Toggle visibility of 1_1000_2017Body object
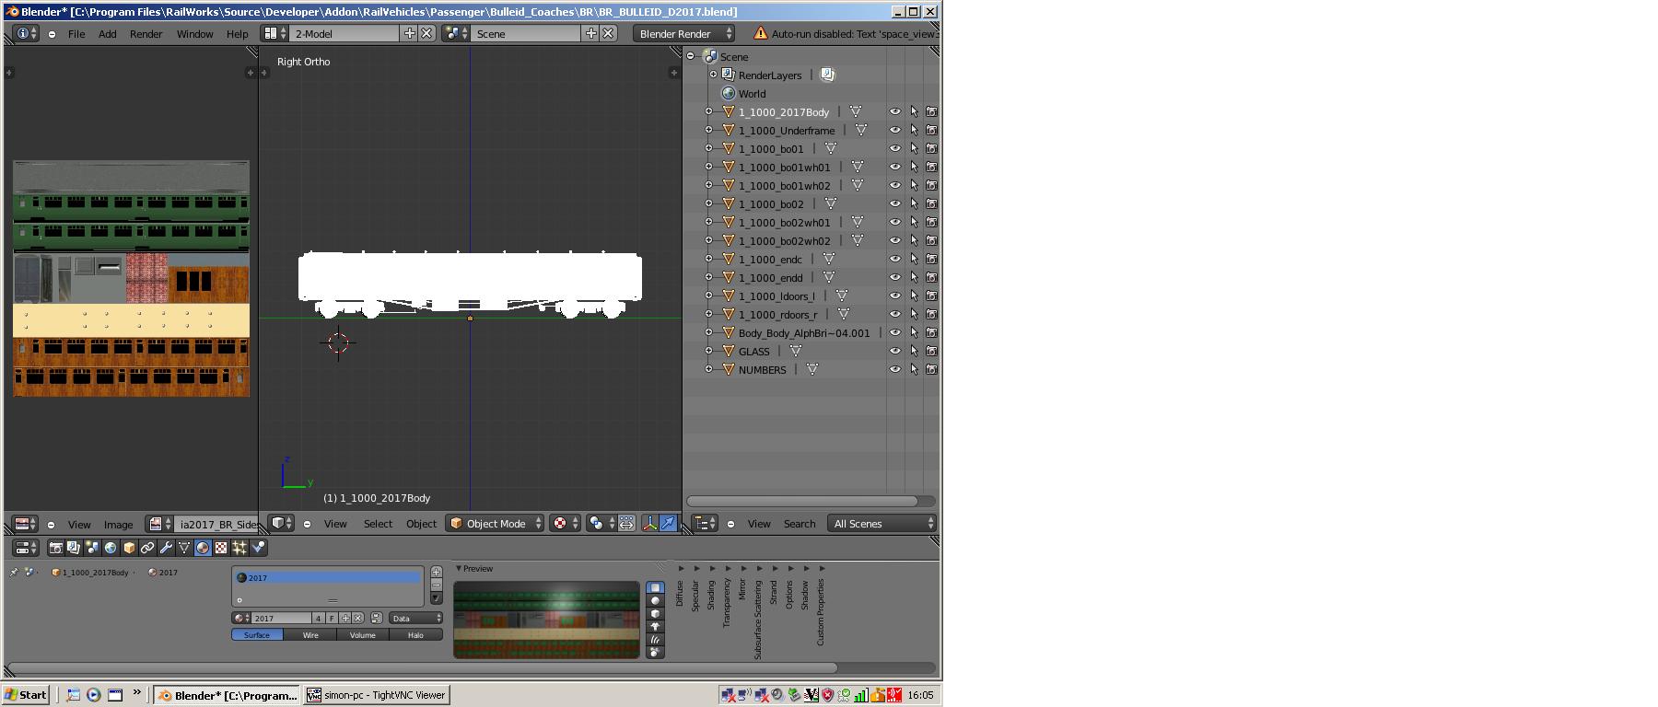Image resolution: width=1658 pixels, height=707 pixels. (x=894, y=111)
